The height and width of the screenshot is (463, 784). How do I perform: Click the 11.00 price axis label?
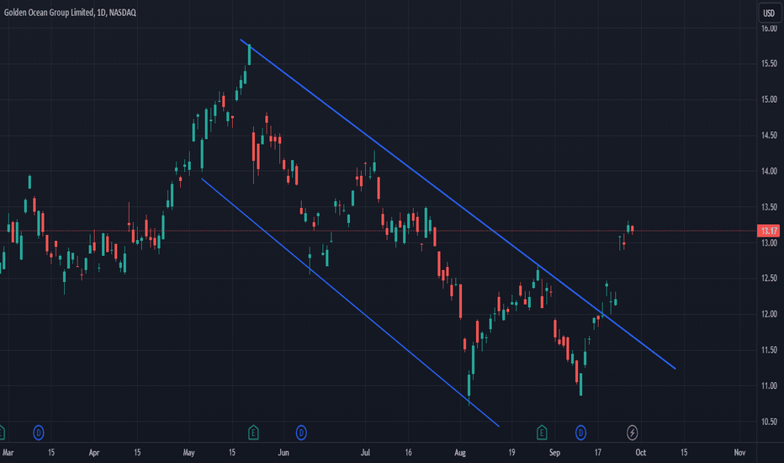tap(769, 386)
